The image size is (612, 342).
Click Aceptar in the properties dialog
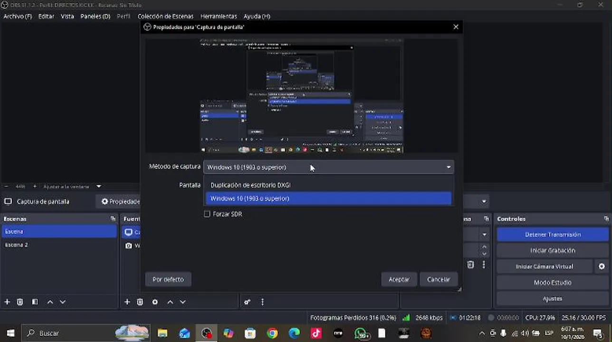(x=399, y=279)
